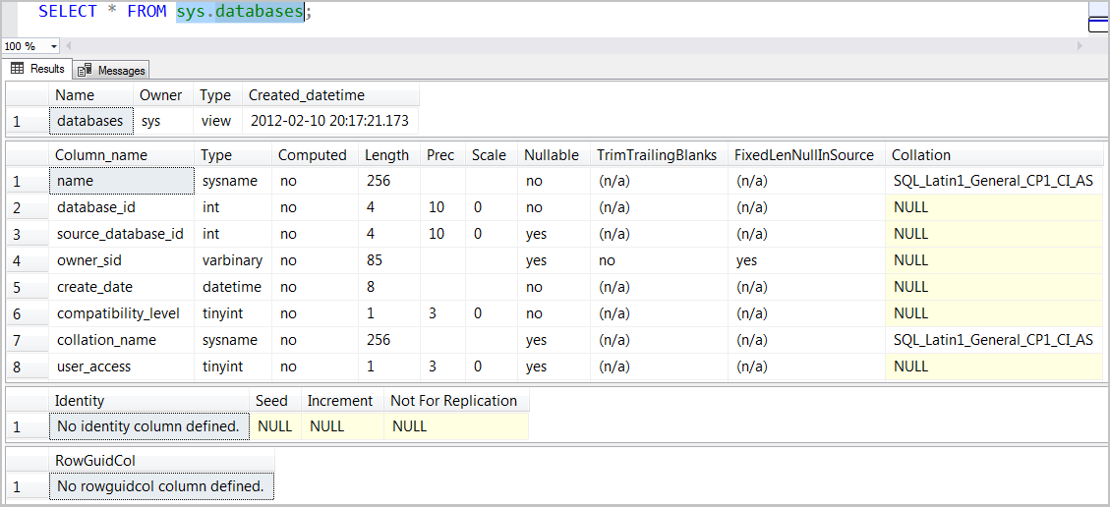Select the 'varbinary' type cell
The height and width of the screenshot is (507, 1110).
click(x=232, y=260)
